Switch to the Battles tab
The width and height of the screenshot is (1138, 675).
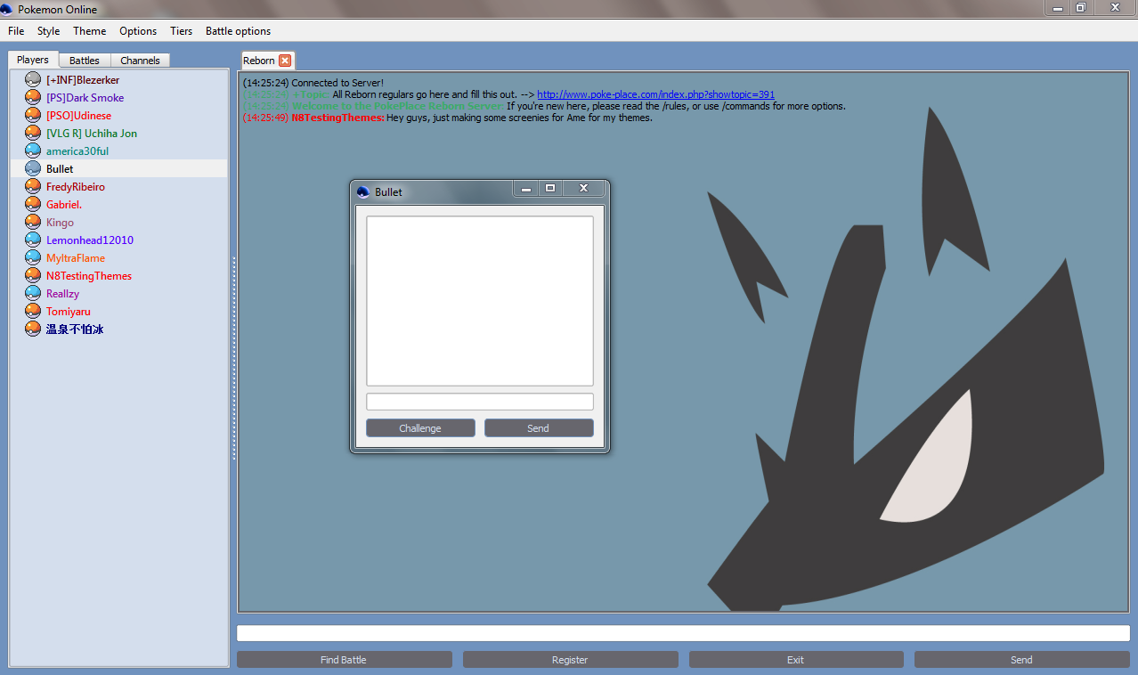(85, 61)
